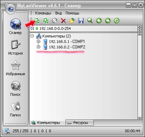The image size is (145, 137).
Task: Open file with yellow folder icon
Action: (72, 21)
